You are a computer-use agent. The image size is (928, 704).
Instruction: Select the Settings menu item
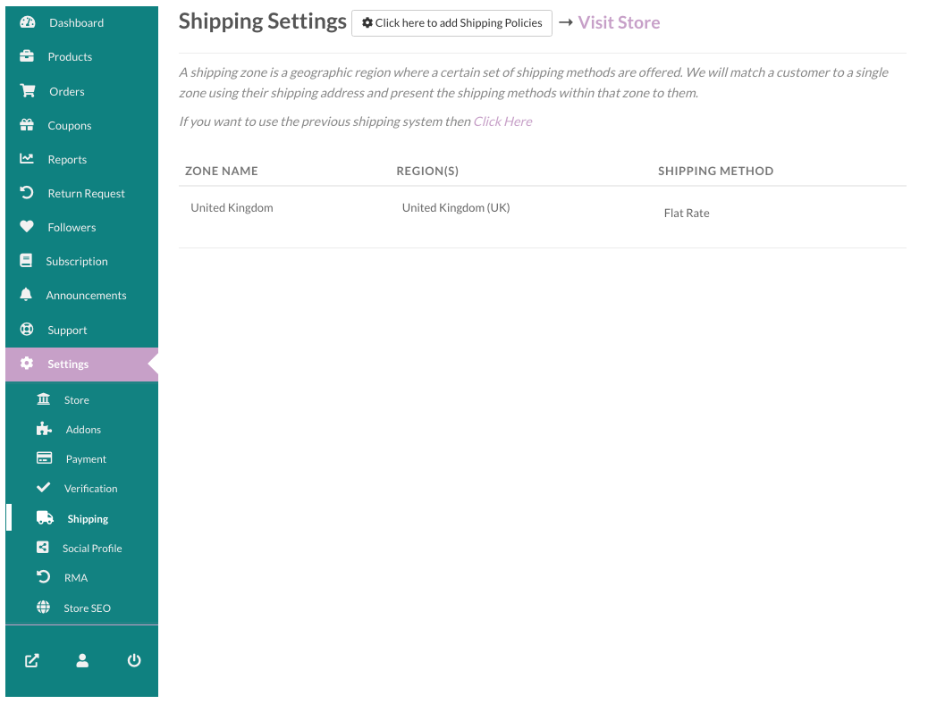81,365
